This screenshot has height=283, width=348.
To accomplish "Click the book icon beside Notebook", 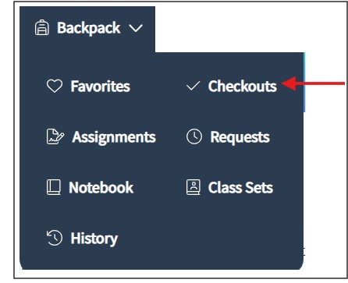I will 54,187.
